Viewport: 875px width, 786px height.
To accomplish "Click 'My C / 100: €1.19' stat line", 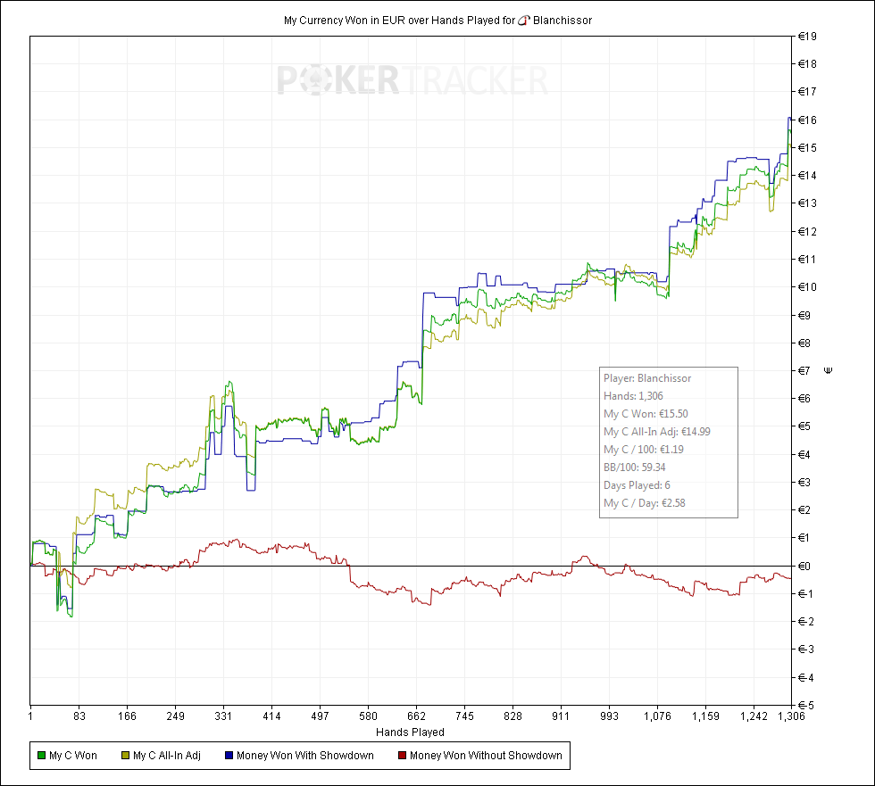I will [x=644, y=450].
